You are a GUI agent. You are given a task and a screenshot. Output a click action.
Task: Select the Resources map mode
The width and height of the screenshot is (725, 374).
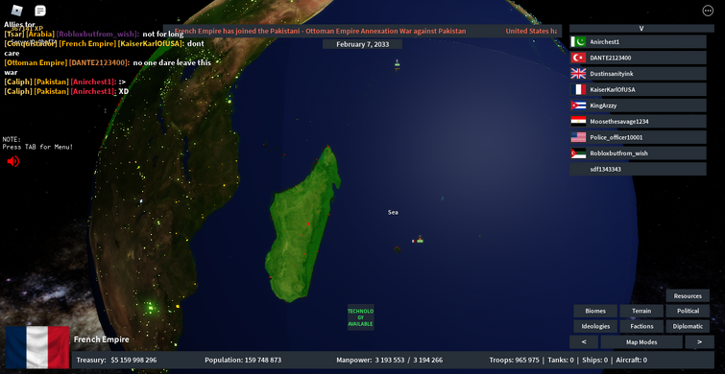[x=688, y=296]
